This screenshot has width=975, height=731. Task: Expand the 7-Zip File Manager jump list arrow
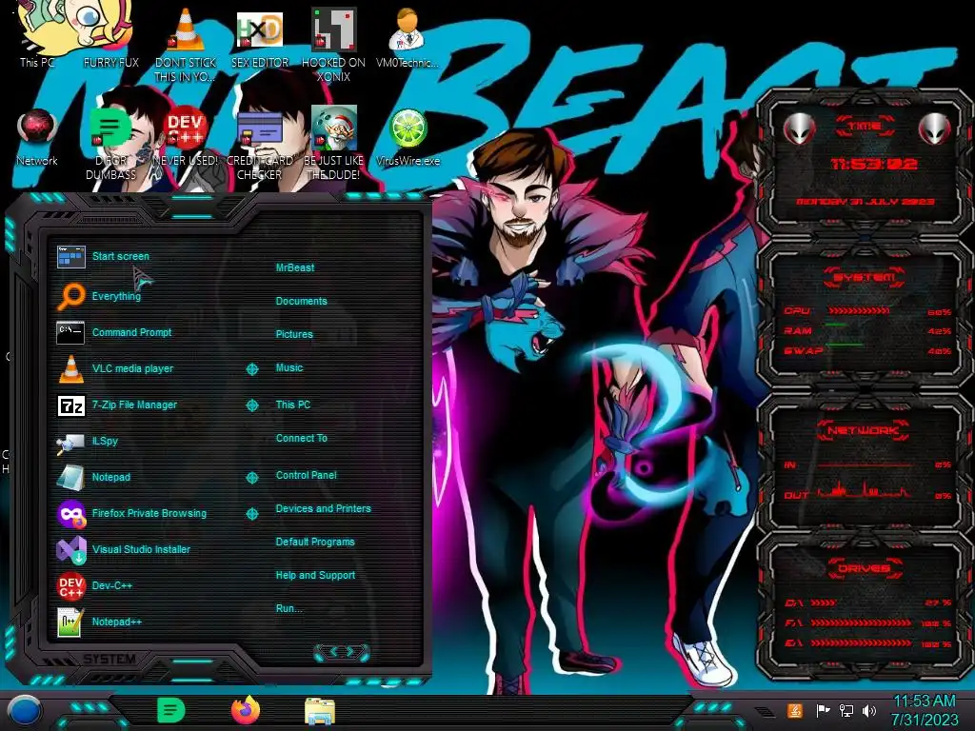pyautogui.click(x=251, y=405)
